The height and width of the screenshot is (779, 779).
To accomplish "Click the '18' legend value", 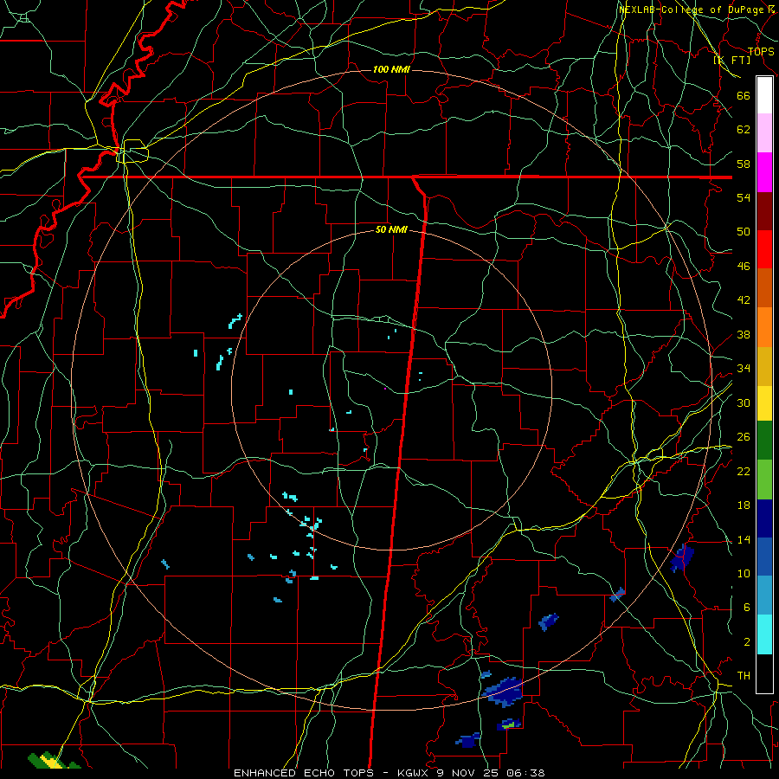I will 744,505.
